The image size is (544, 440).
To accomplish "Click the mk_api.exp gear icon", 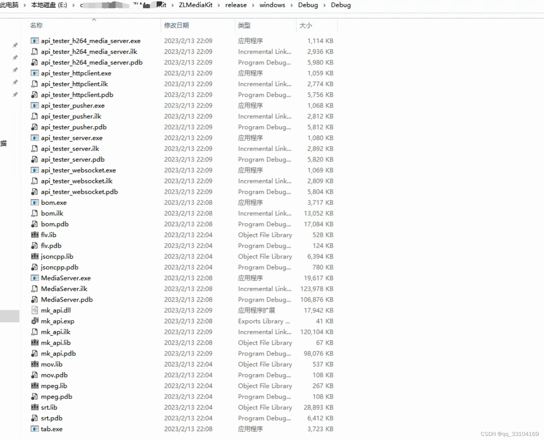I will 35,321.
